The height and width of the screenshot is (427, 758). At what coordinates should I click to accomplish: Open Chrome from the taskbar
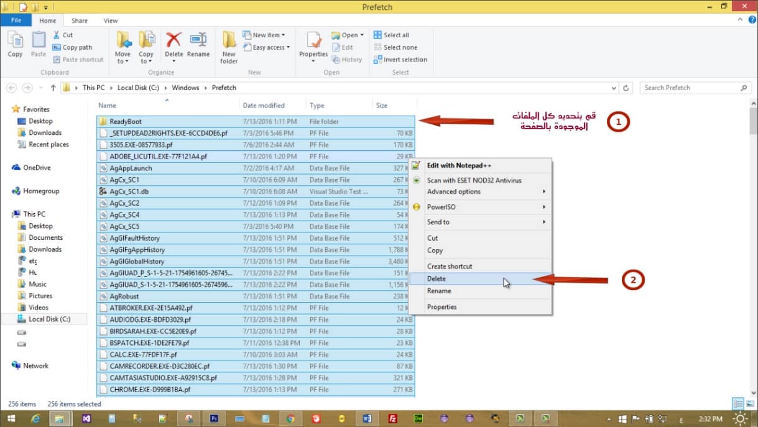(x=290, y=418)
